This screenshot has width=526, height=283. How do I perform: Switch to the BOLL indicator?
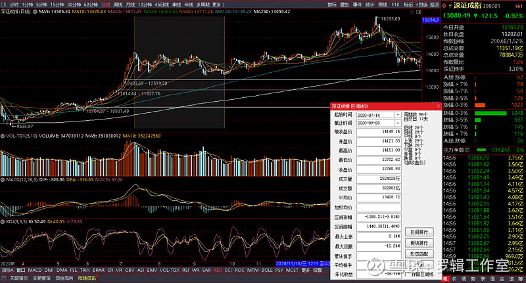pos(267,270)
